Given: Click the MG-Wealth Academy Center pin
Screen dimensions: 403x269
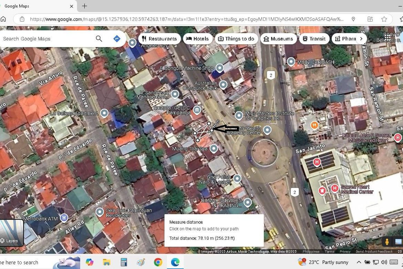Looking at the screenshot, I should pyautogui.click(x=267, y=130).
